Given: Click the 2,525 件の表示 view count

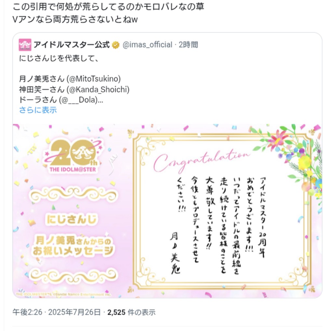Looking at the screenshot, I should tap(131, 312).
